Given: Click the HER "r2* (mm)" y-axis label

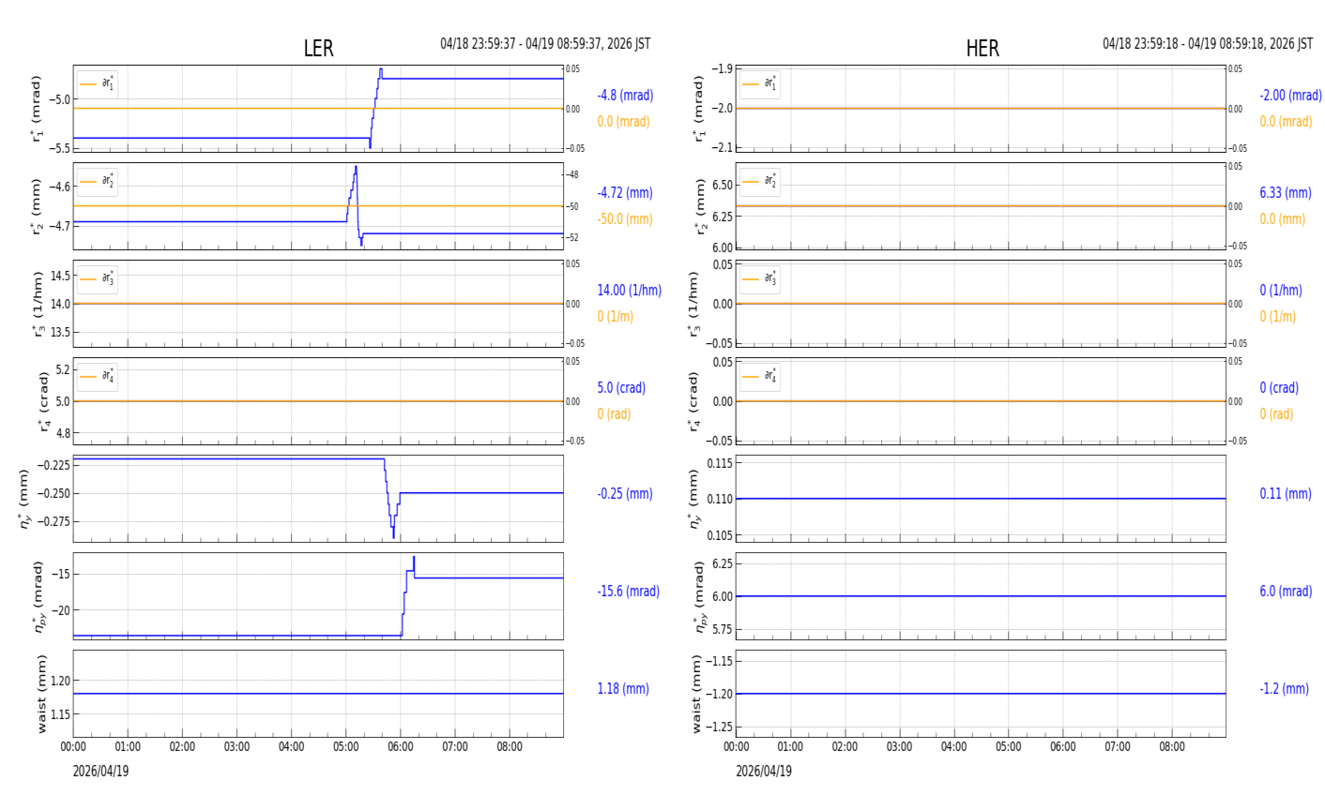Looking at the screenshot, I should coord(699,206).
